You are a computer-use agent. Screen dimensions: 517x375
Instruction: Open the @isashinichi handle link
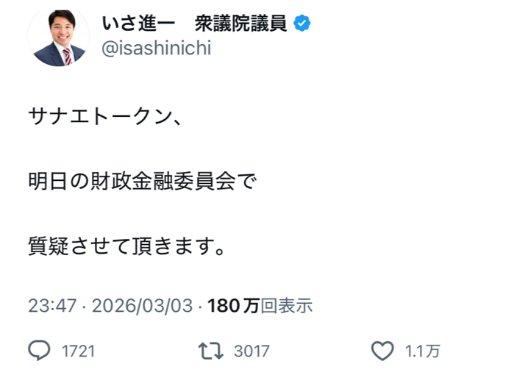pos(154,49)
